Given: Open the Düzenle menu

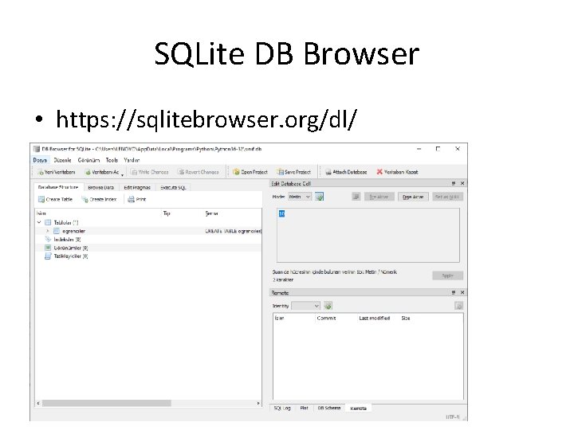Looking at the screenshot, I should 62,160.
